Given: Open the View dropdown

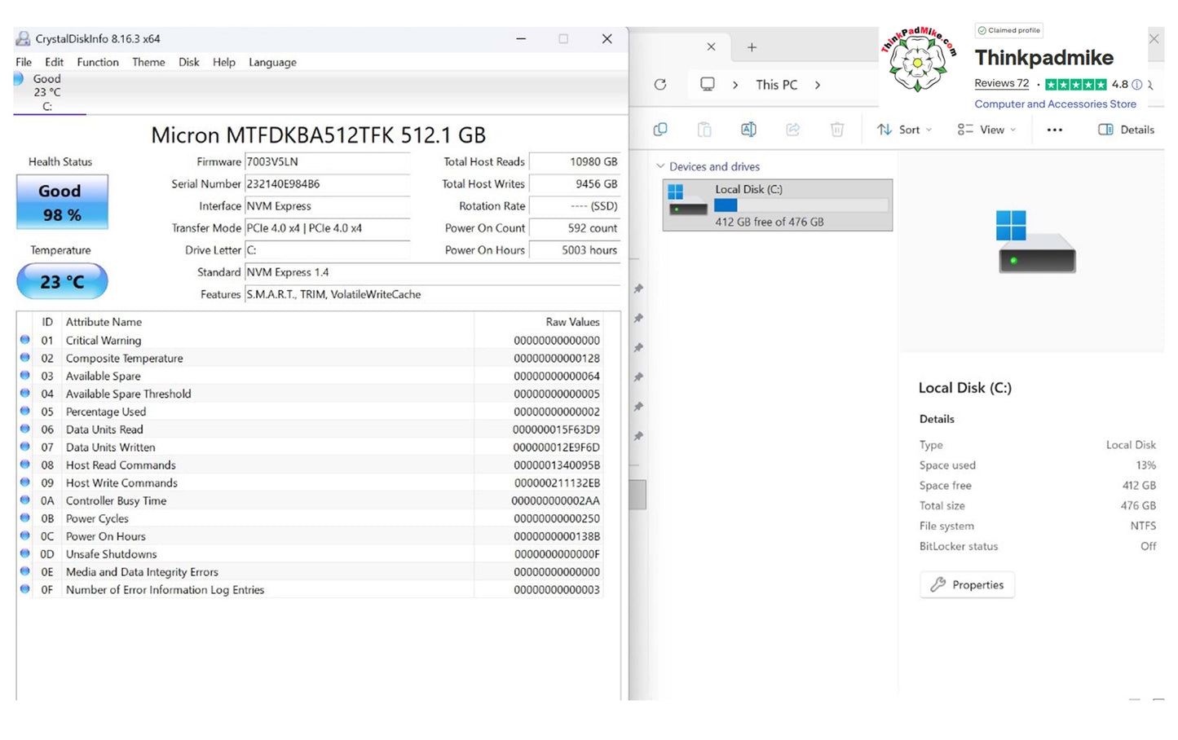Looking at the screenshot, I should 986,130.
